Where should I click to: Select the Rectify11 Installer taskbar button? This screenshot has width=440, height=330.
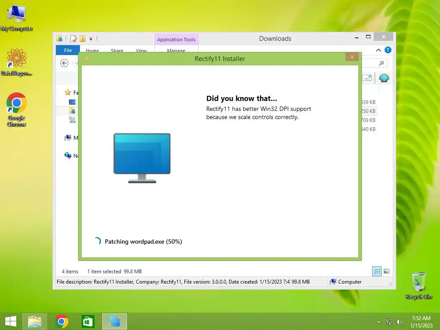pyautogui.click(x=114, y=321)
